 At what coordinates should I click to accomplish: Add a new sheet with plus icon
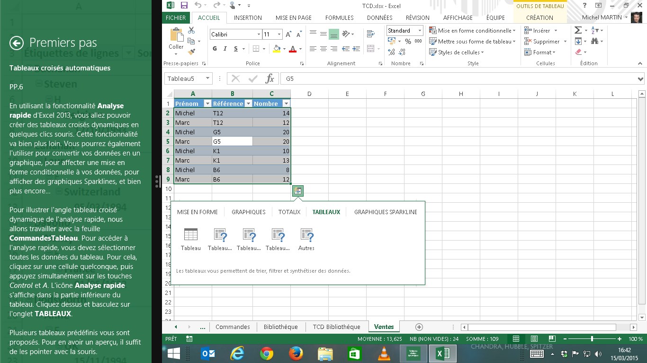click(419, 327)
